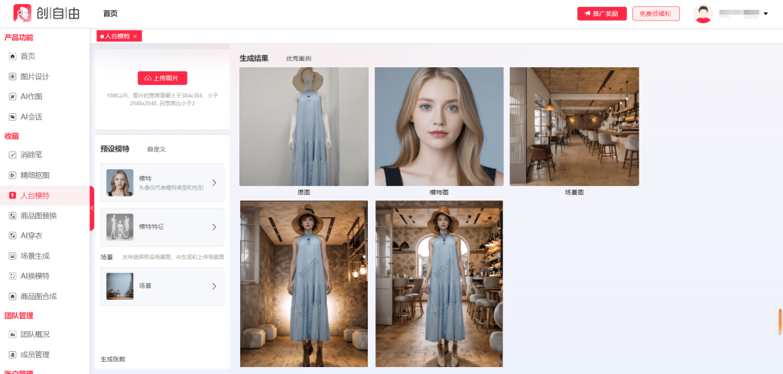Open AI作图 from the sidebar
Screen dimensions: 783x374
(x=12, y=96)
